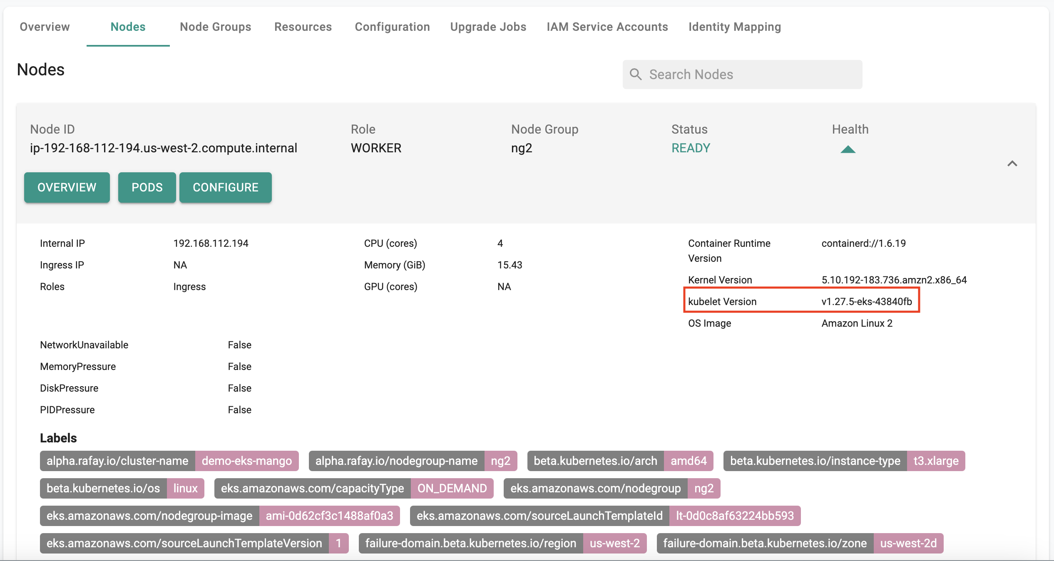Viewport: 1054px width, 561px height.
Task: Click the eks.amazonaws.com/nodegroup label chip
Action: (595, 488)
